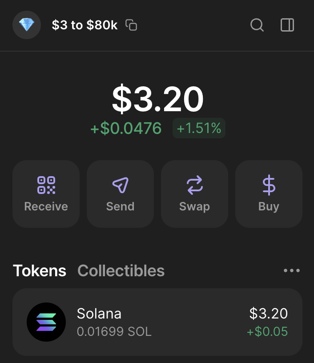Tap the Swap arrows icon

pos(195,185)
